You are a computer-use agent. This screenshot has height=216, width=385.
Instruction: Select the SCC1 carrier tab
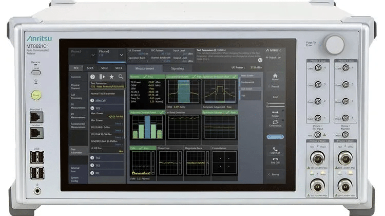click(x=90, y=68)
